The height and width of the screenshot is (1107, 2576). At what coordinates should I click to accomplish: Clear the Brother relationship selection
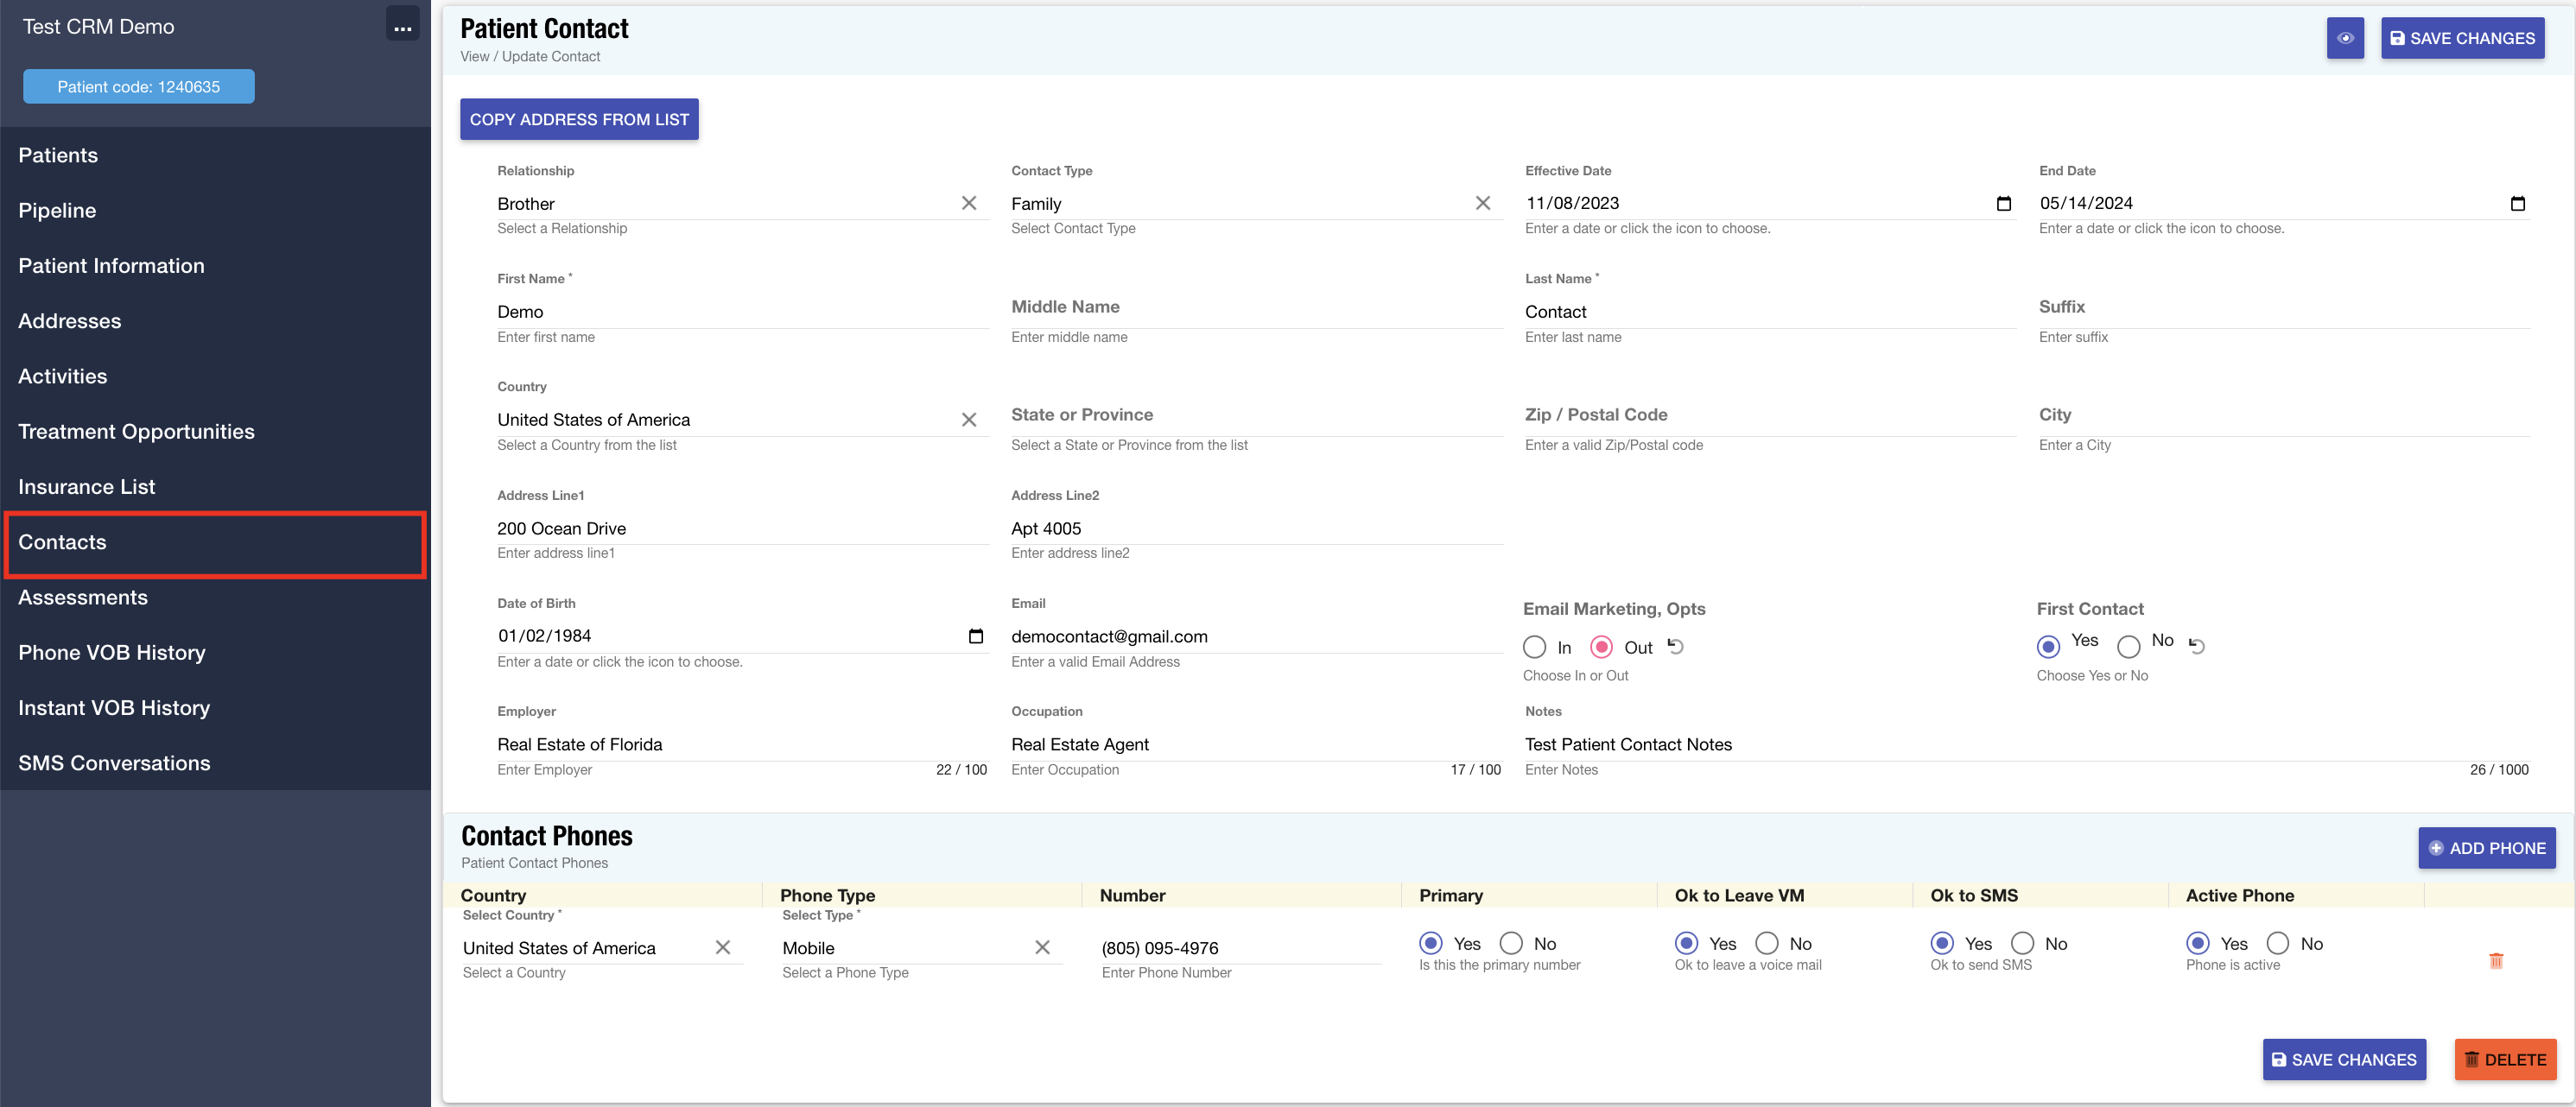pyautogui.click(x=968, y=203)
